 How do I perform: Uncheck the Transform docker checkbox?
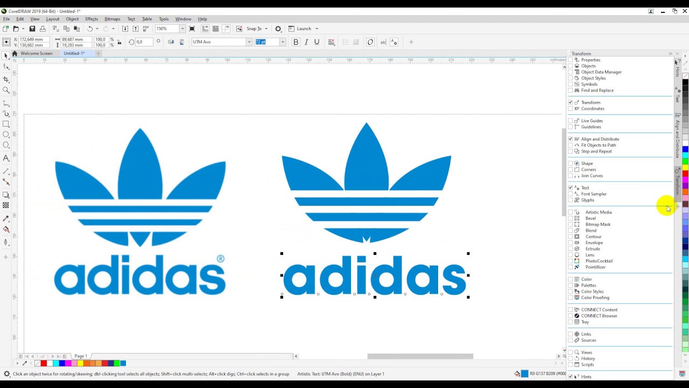(x=571, y=102)
